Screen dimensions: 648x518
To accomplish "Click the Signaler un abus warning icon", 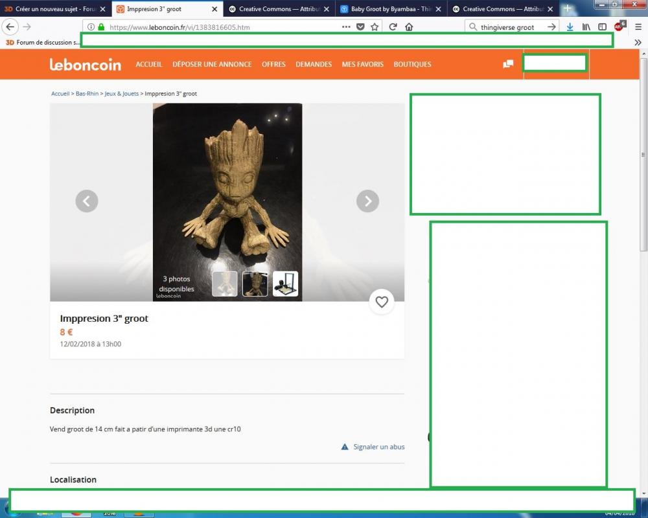I will coord(345,447).
